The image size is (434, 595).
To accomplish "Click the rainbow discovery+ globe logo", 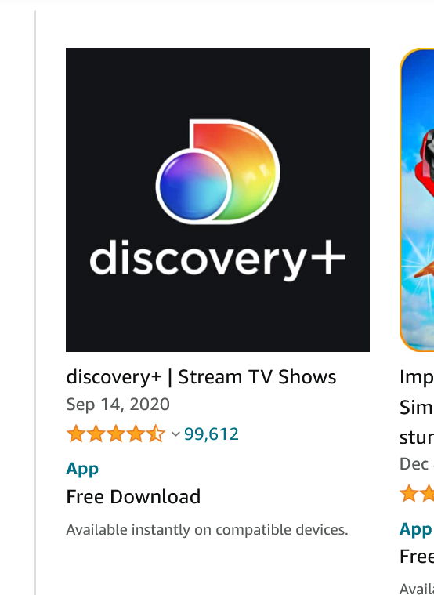I will (218, 172).
